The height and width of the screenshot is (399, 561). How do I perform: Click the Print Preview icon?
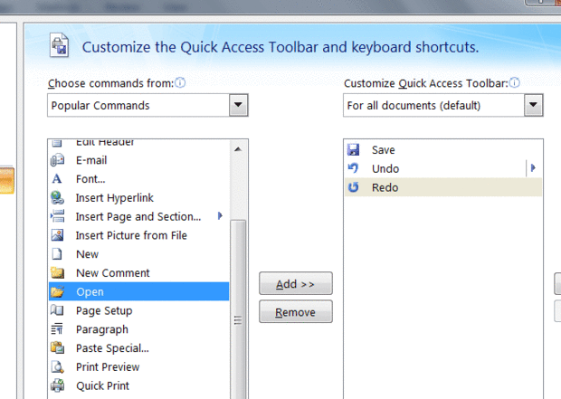click(58, 367)
